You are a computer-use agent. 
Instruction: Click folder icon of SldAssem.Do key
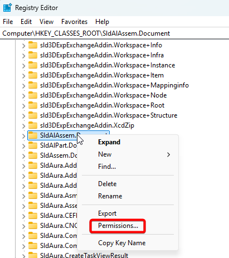(x=33, y=155)
